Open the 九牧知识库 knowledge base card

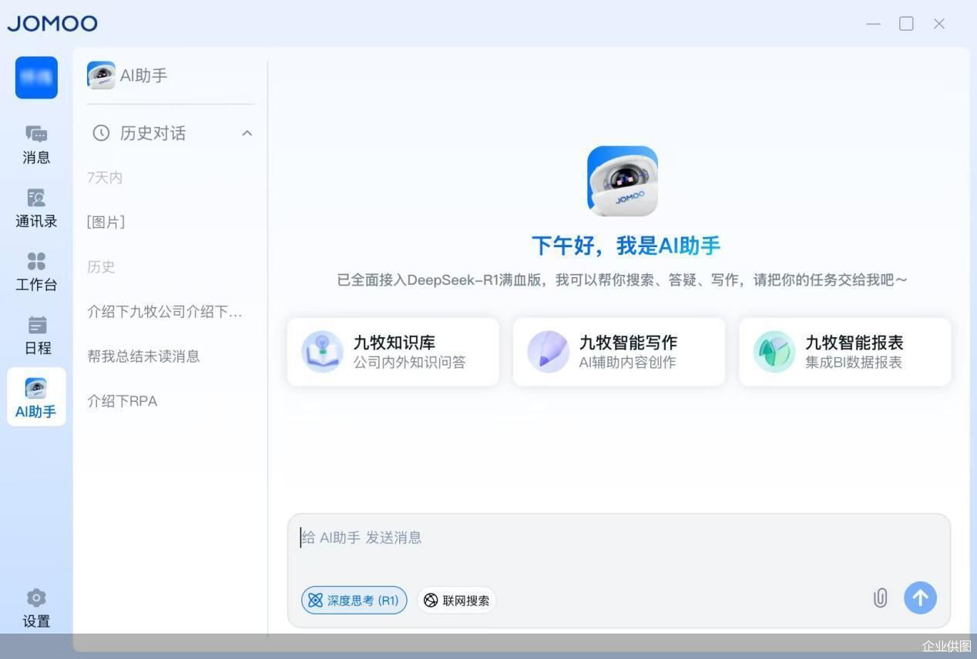393,352
